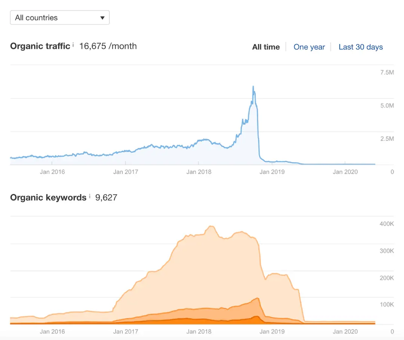The image size is (404, 340).
Task: Click Jan 2016 on the traffic chart axis
Action: [52, 172]
